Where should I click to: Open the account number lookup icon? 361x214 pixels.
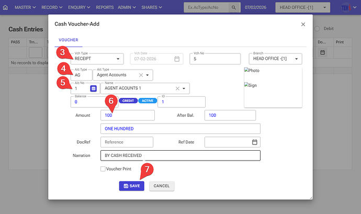(93, 88)
